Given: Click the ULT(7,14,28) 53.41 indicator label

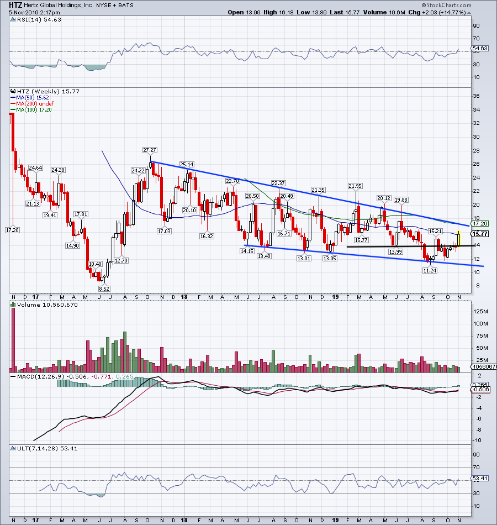Looking at the screenshot, I should pyautogui.click(x=47, y=448).
